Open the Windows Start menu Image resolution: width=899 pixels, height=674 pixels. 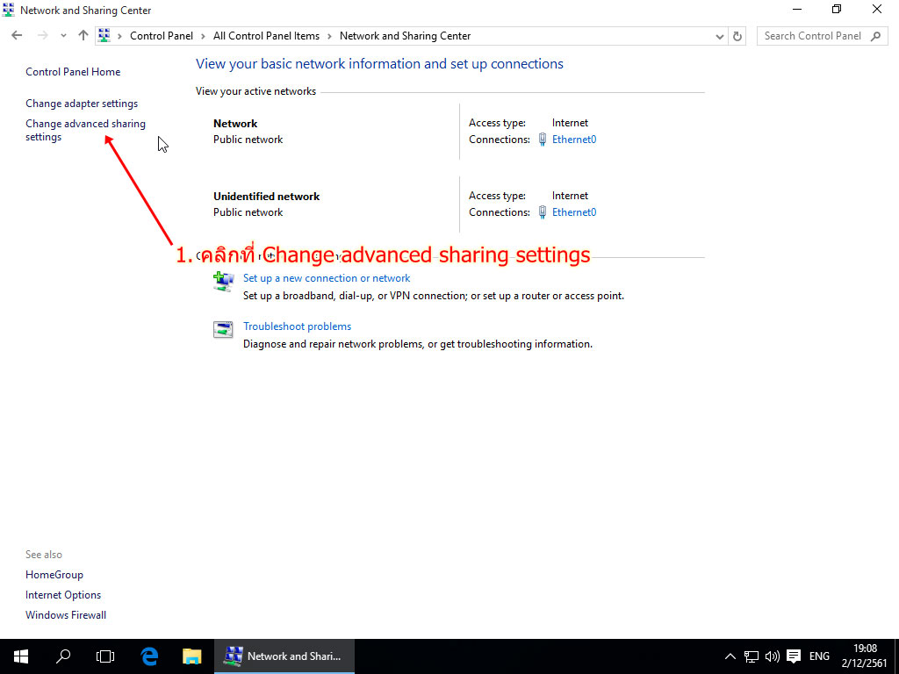click(x=21, y=656)
